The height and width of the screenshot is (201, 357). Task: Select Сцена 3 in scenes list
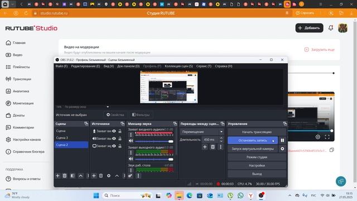click(71, 138)
